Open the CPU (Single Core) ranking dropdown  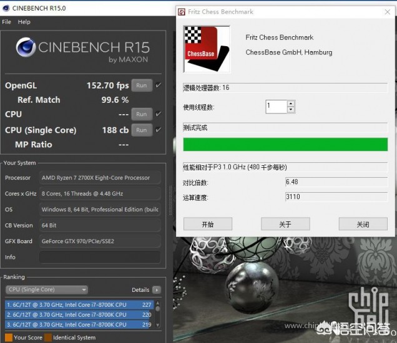47,289
